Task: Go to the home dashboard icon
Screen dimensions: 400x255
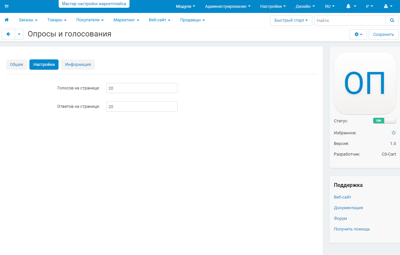Action: 6,20
